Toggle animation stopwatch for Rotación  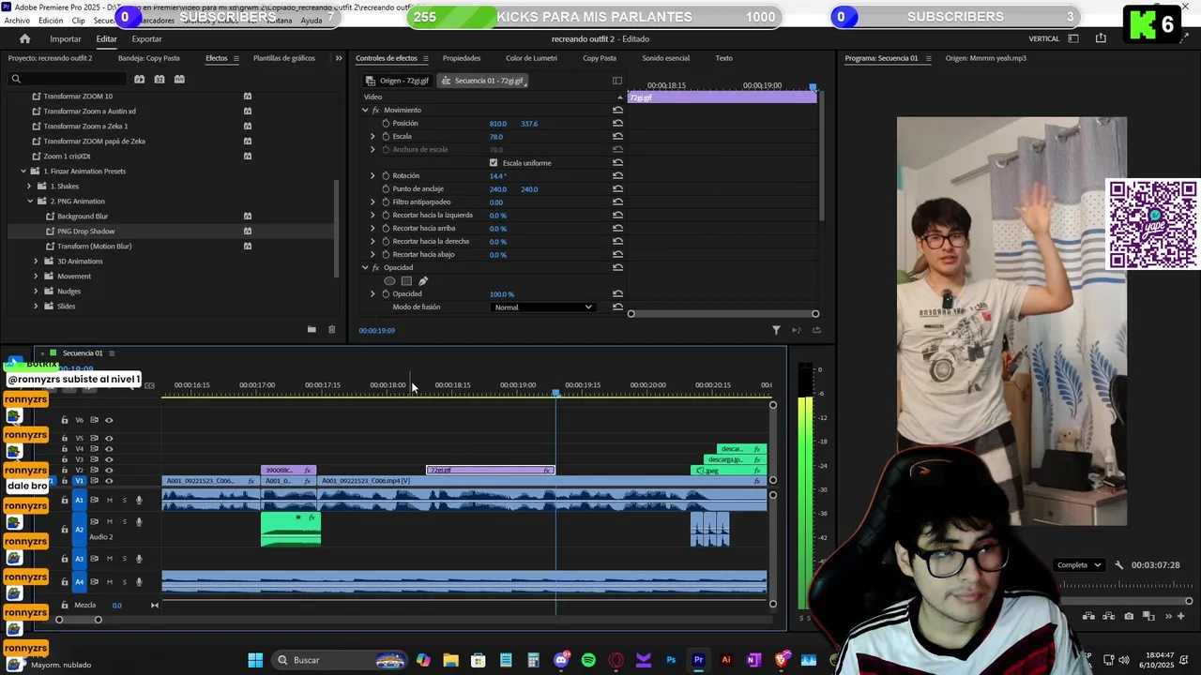click(x=386, y=175)
